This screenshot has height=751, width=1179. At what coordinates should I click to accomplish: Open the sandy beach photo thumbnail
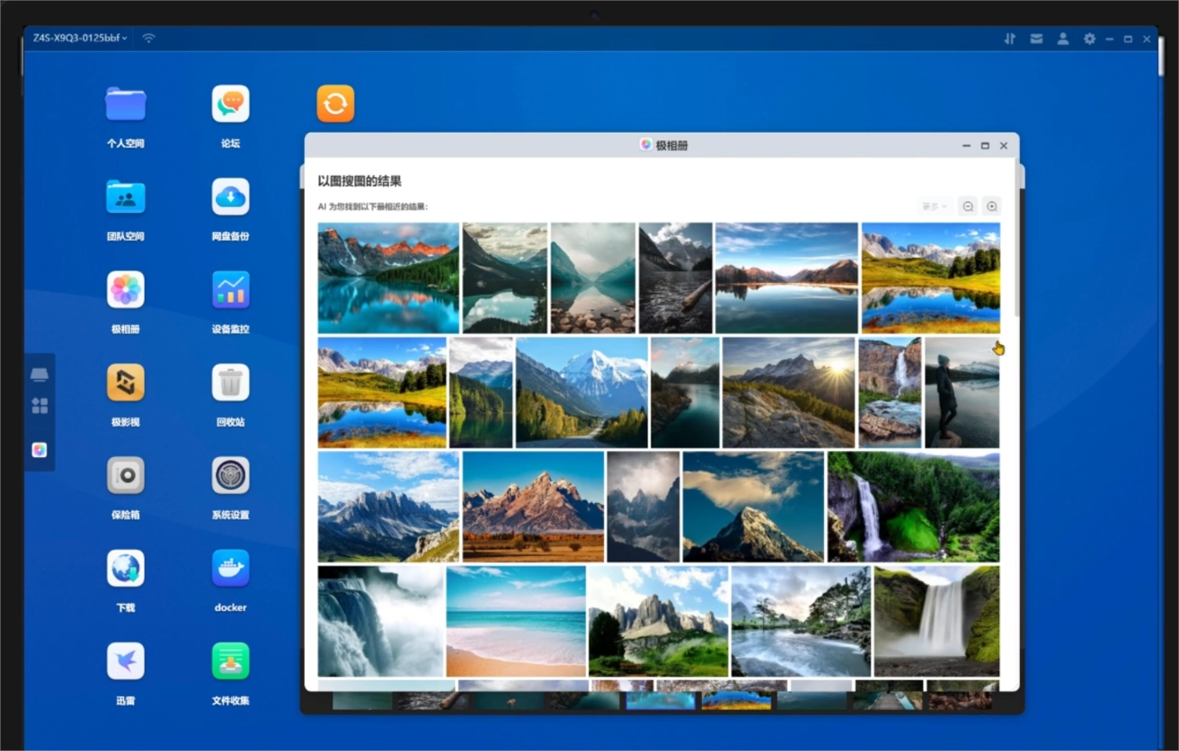pyautogui.click(x=516, y=621)
